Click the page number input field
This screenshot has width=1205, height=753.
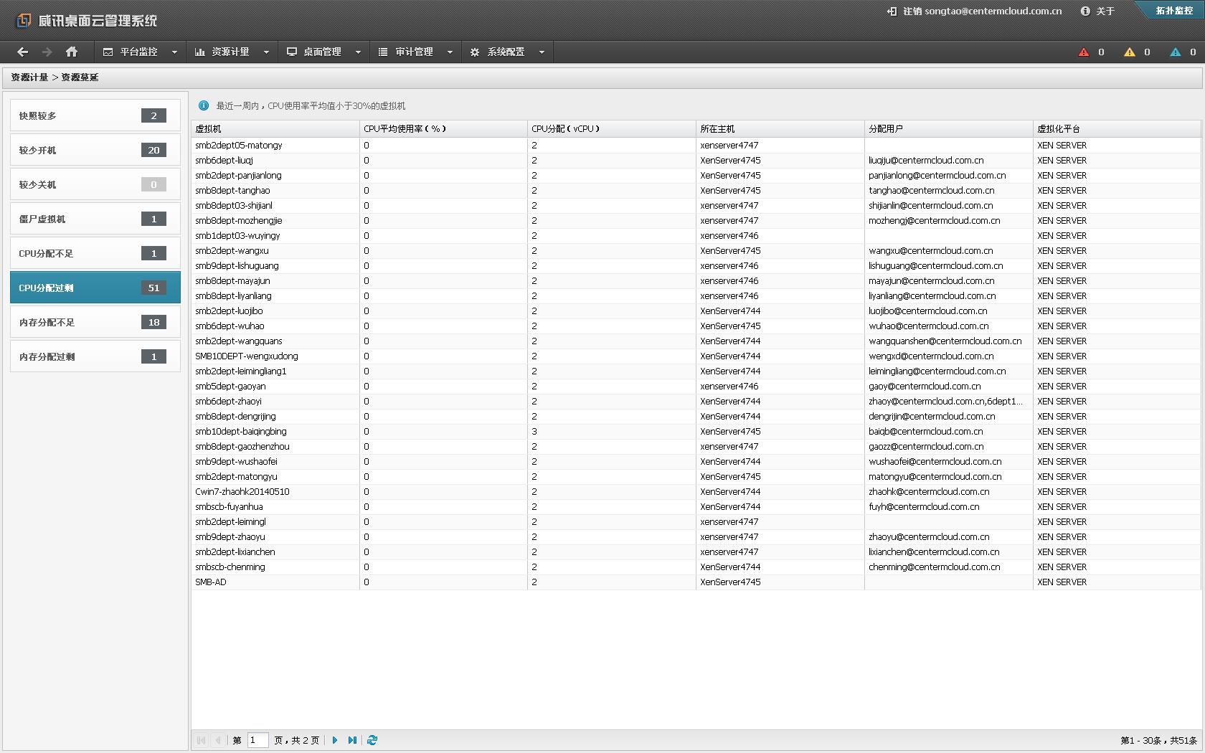(257, 740)
